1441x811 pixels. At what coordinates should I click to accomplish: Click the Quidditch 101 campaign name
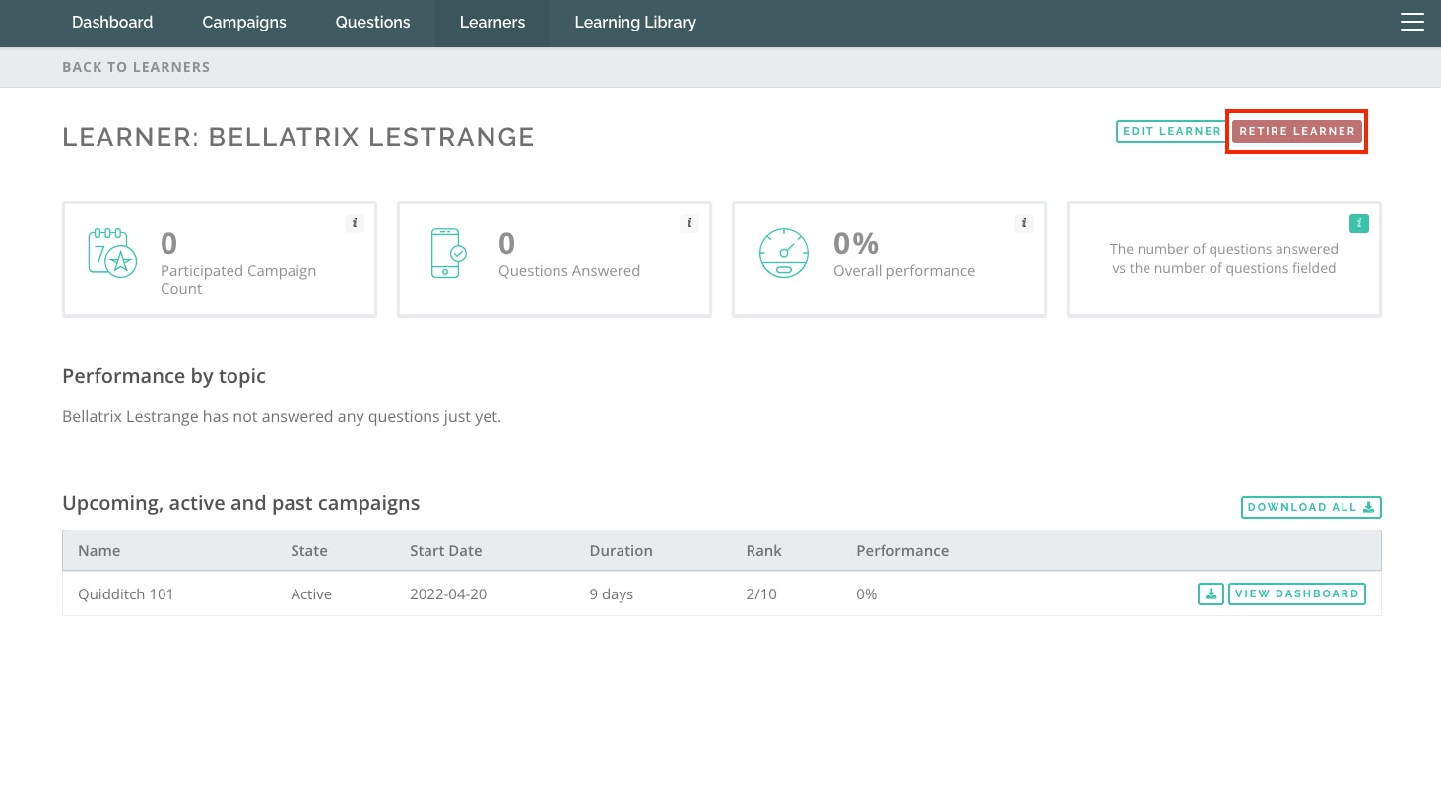click(x=126, y=594)
